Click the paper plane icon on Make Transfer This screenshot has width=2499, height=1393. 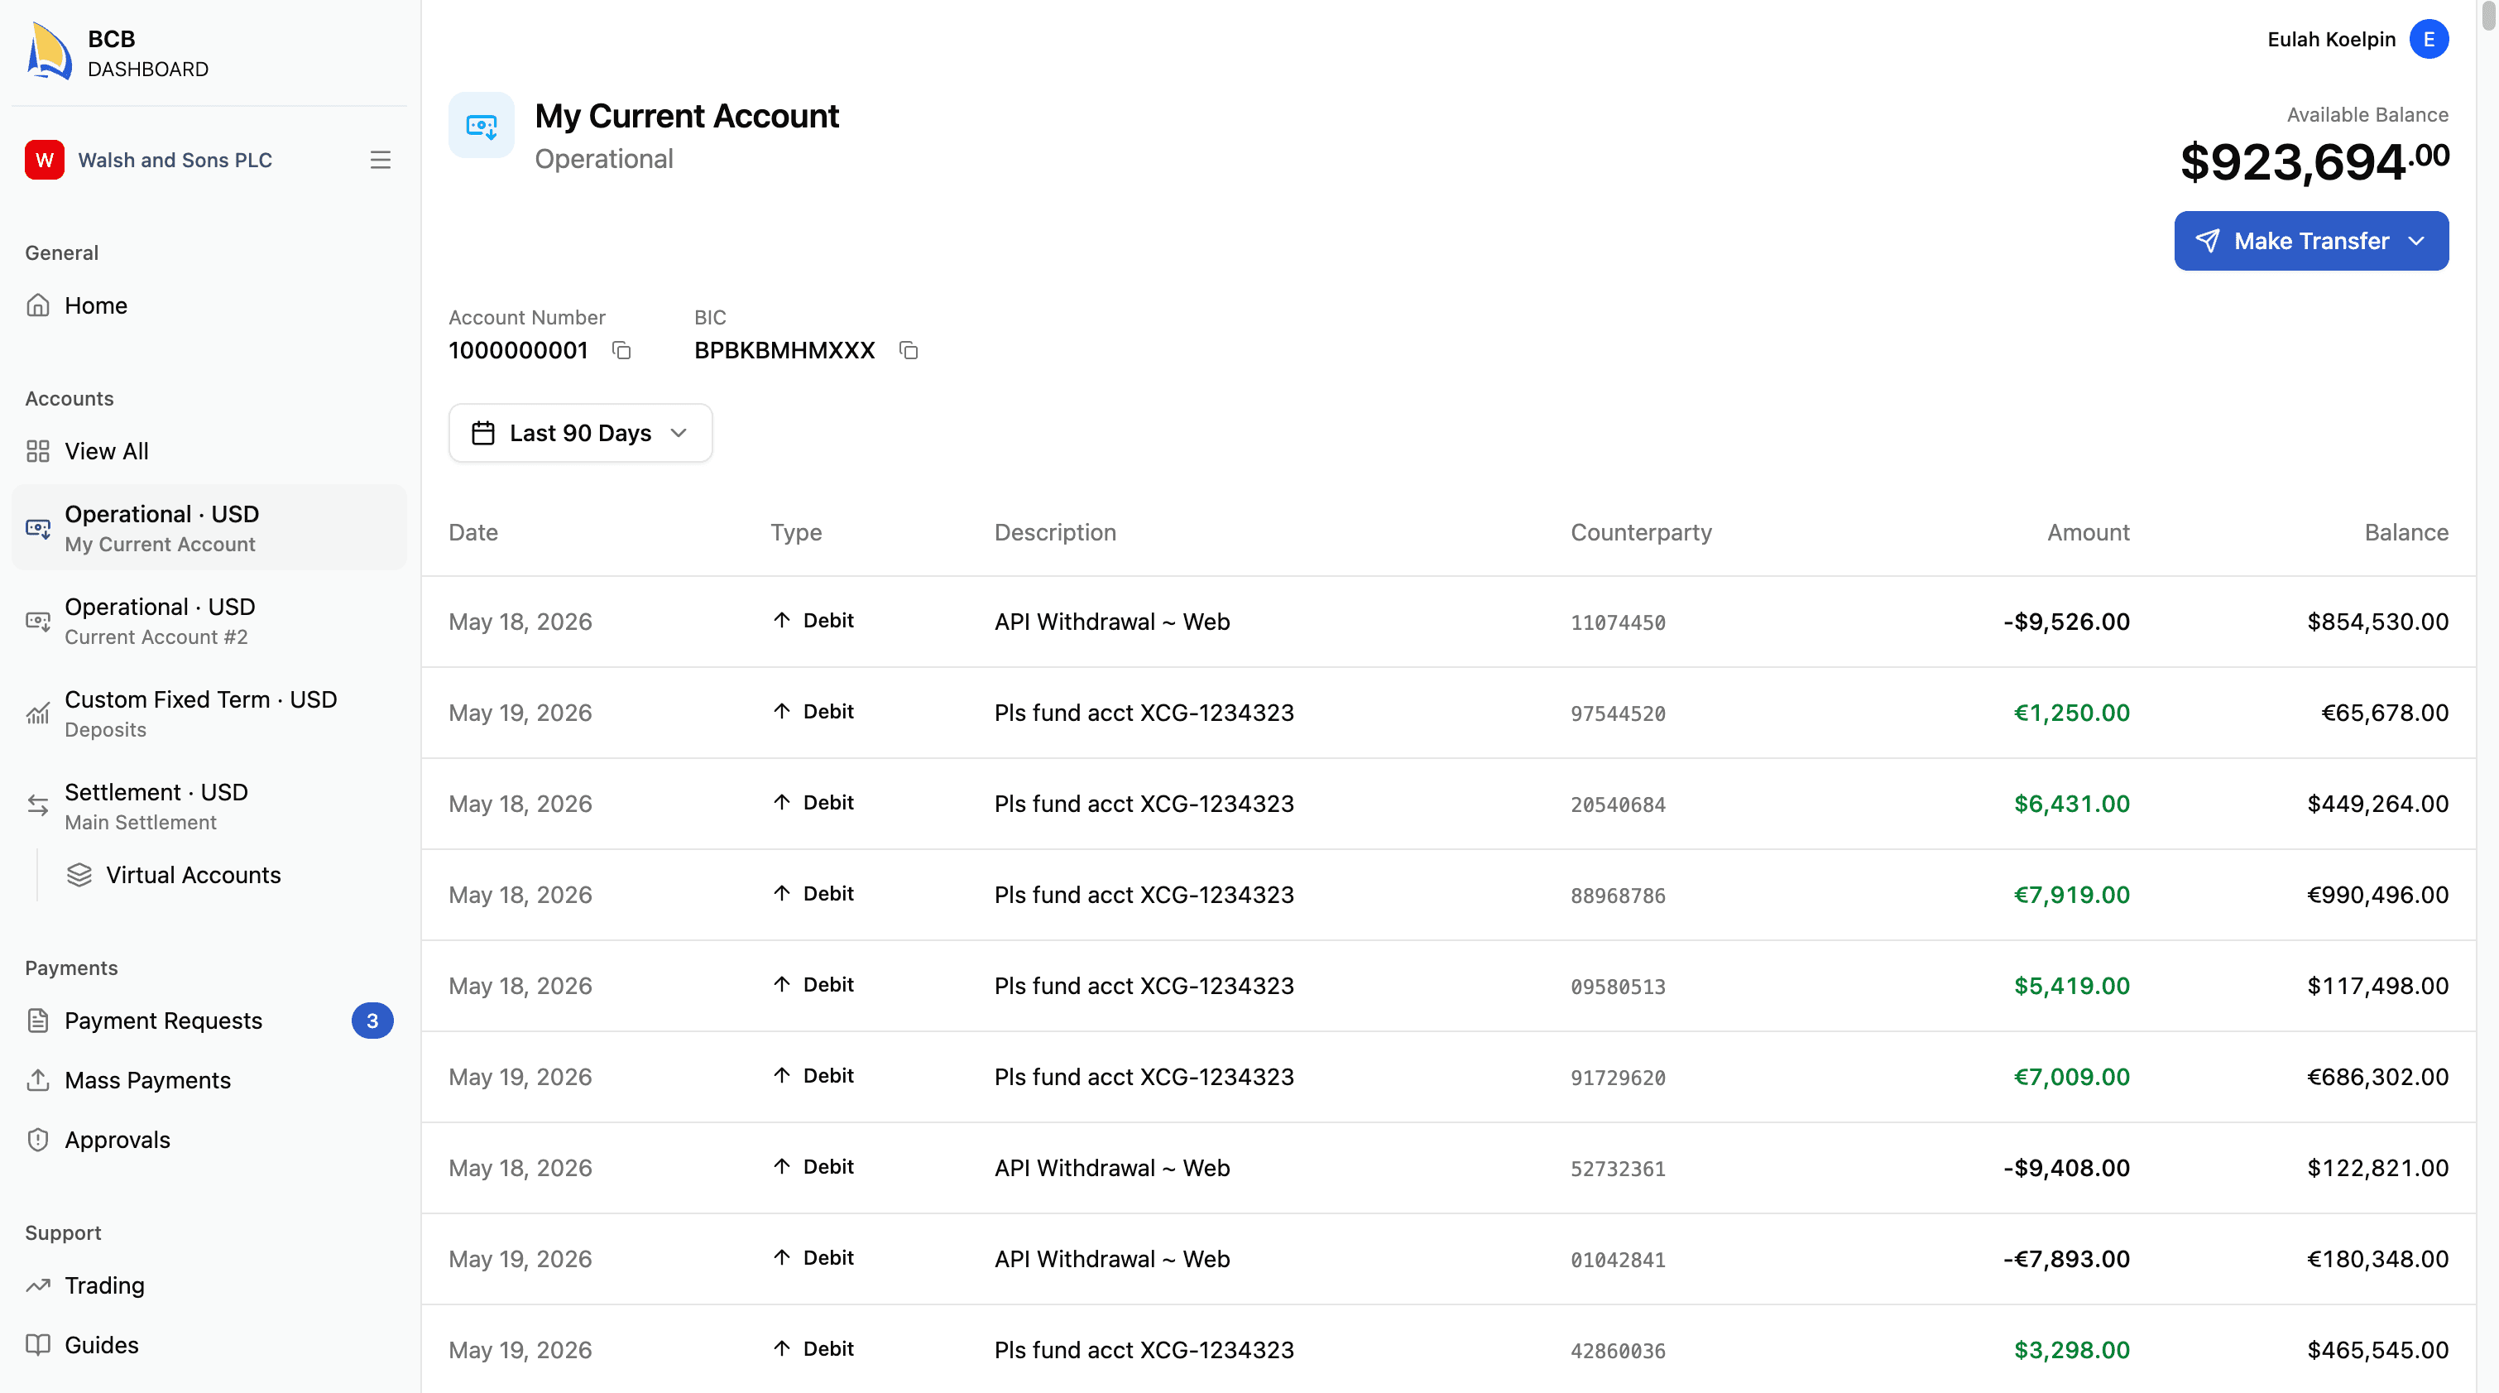point(2208,241)
